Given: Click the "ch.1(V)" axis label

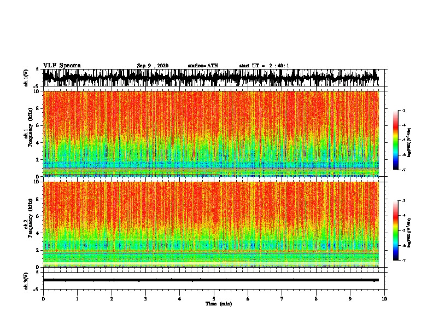Looking at the screenshot, I should click(x=26, y=78).
